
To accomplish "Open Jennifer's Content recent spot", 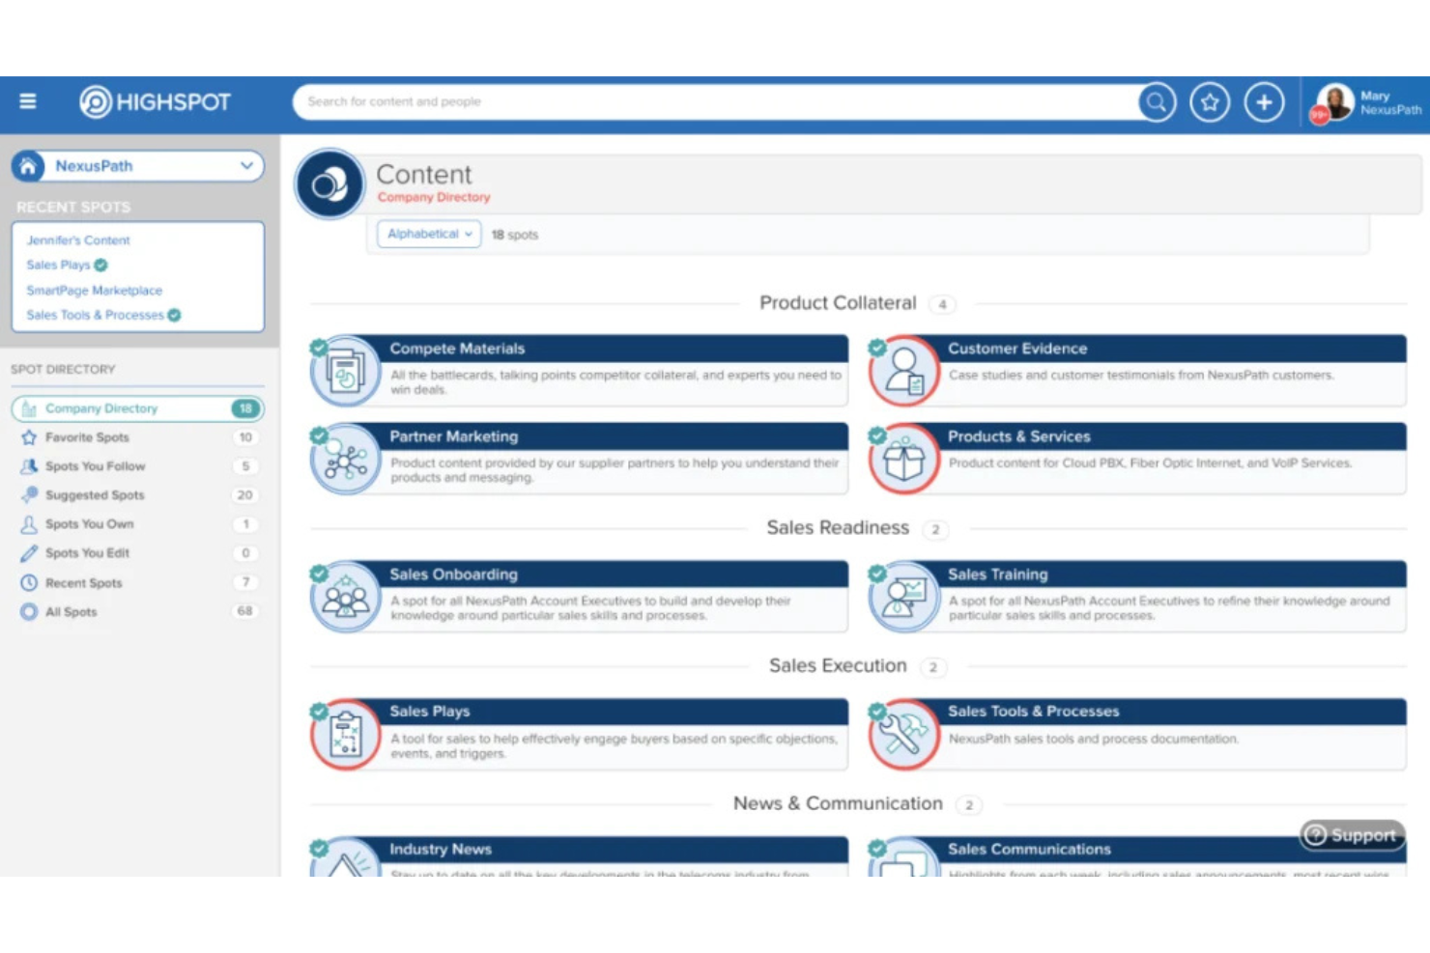I will (78, 240).
